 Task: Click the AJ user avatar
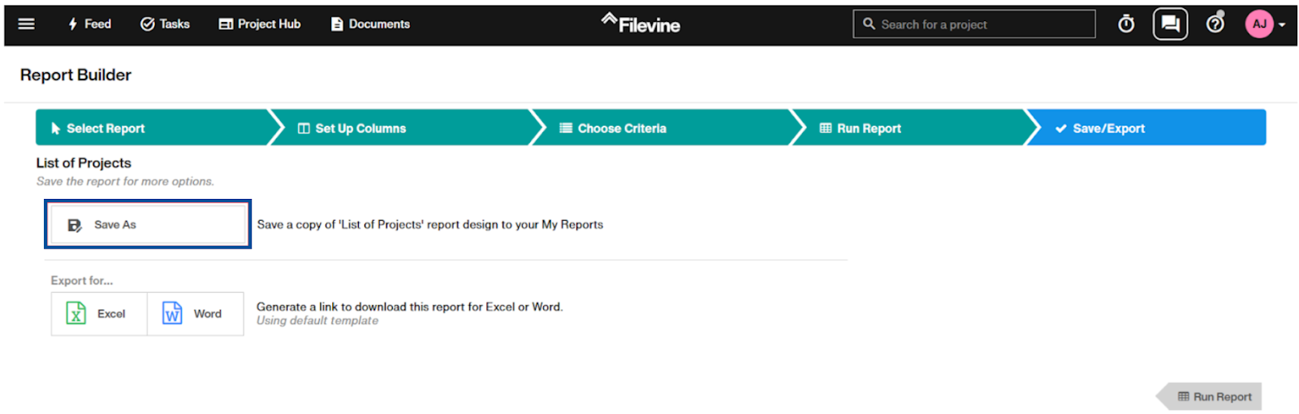click(x=1259, y=24)
